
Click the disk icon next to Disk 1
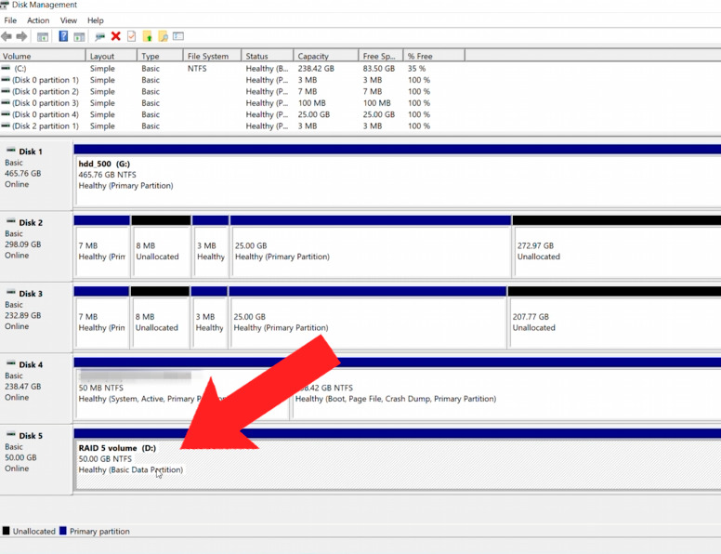(10, 151)
